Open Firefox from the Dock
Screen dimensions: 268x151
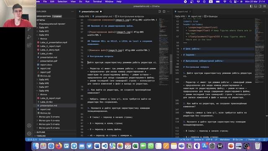[59, 146]
